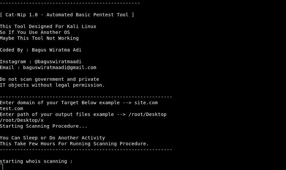The width and height of the screenshot is (286, 170).
Task: Click 'IT objects without legal permission.' line
Action: 52,85
